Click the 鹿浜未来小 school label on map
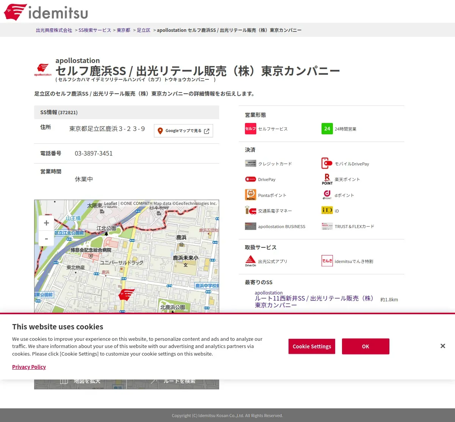 186,258
